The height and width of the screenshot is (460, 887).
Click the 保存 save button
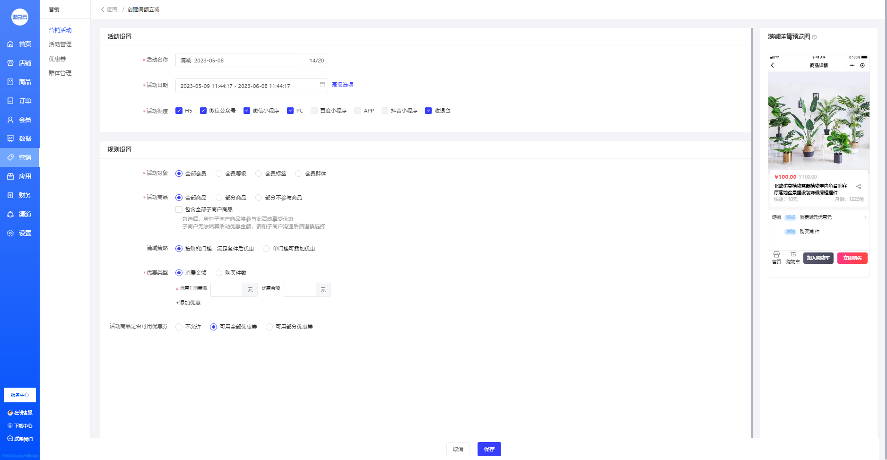pyautogui.click(x=489, y=449)
